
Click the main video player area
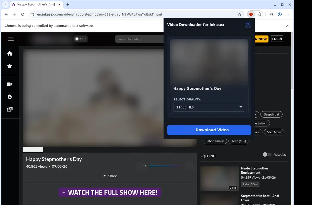point(109,98)
